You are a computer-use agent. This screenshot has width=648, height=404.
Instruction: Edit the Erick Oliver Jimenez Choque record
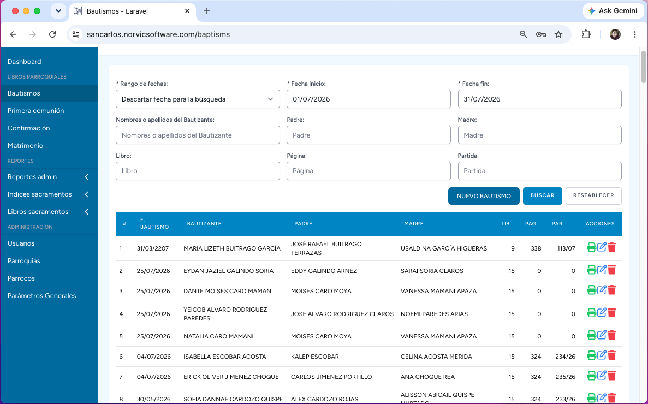602,376
